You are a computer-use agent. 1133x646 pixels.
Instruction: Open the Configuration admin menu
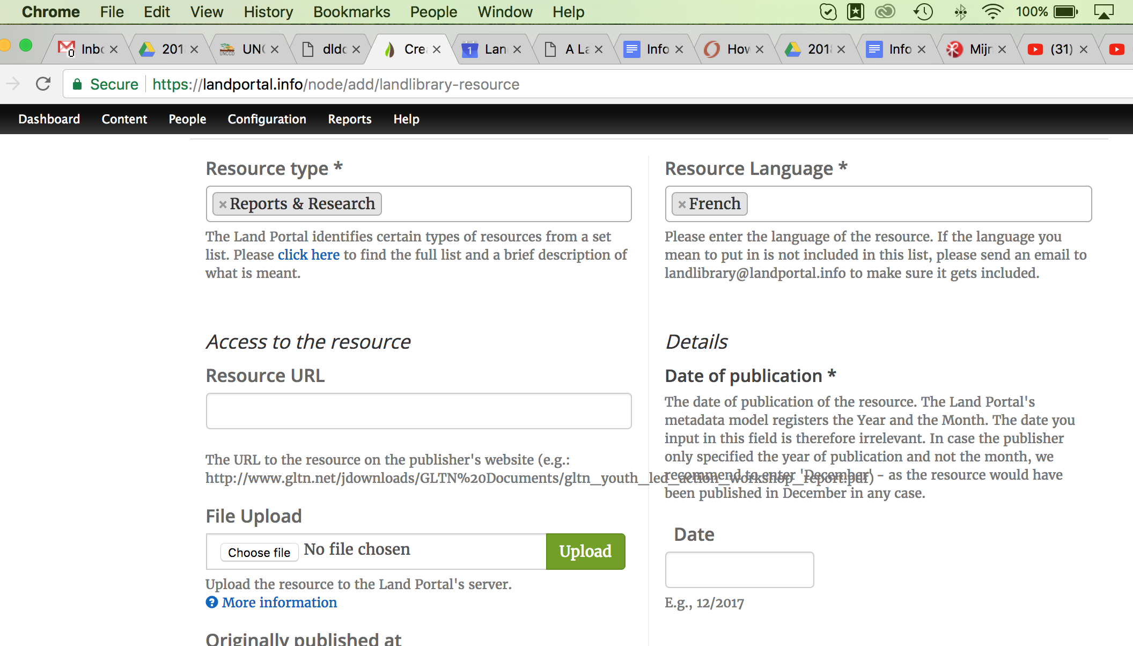(267, 119)
